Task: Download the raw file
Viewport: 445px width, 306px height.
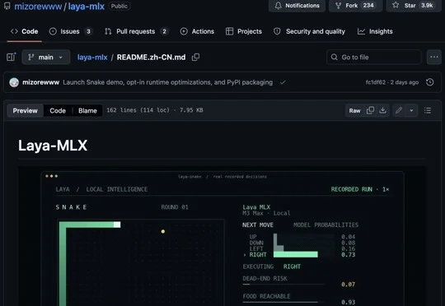Action: [382, 110]
